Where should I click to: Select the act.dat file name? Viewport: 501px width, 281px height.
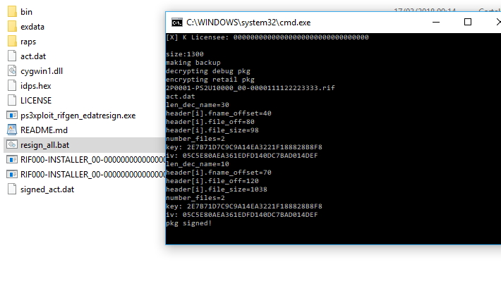pyautogui.click(x=33, y=56)
